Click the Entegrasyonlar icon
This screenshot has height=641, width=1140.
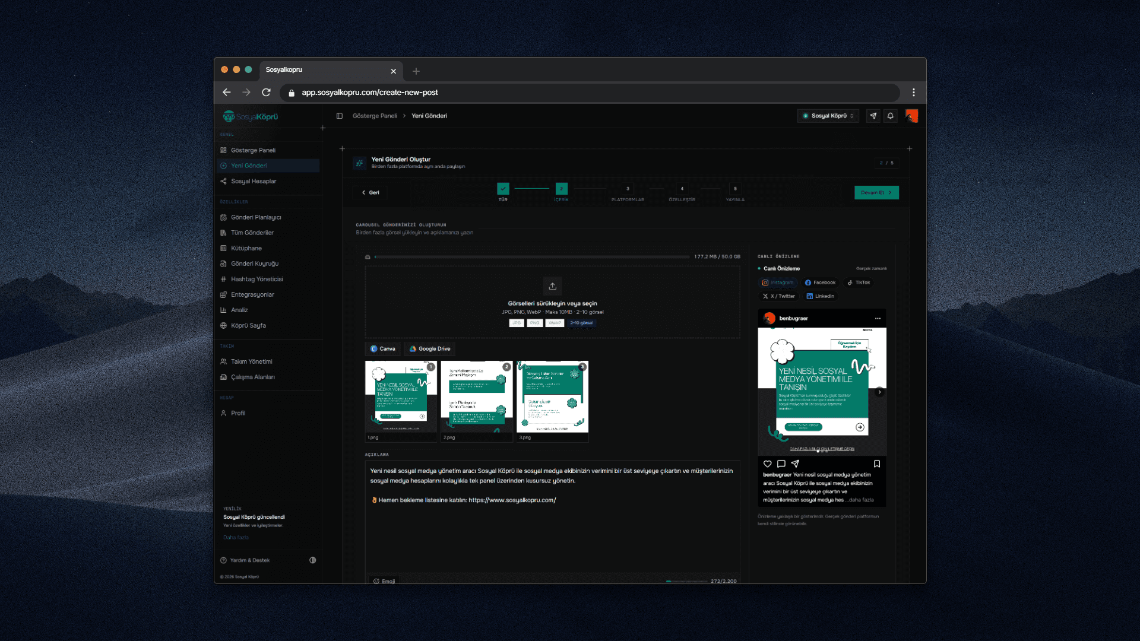[x=223, y=294]
